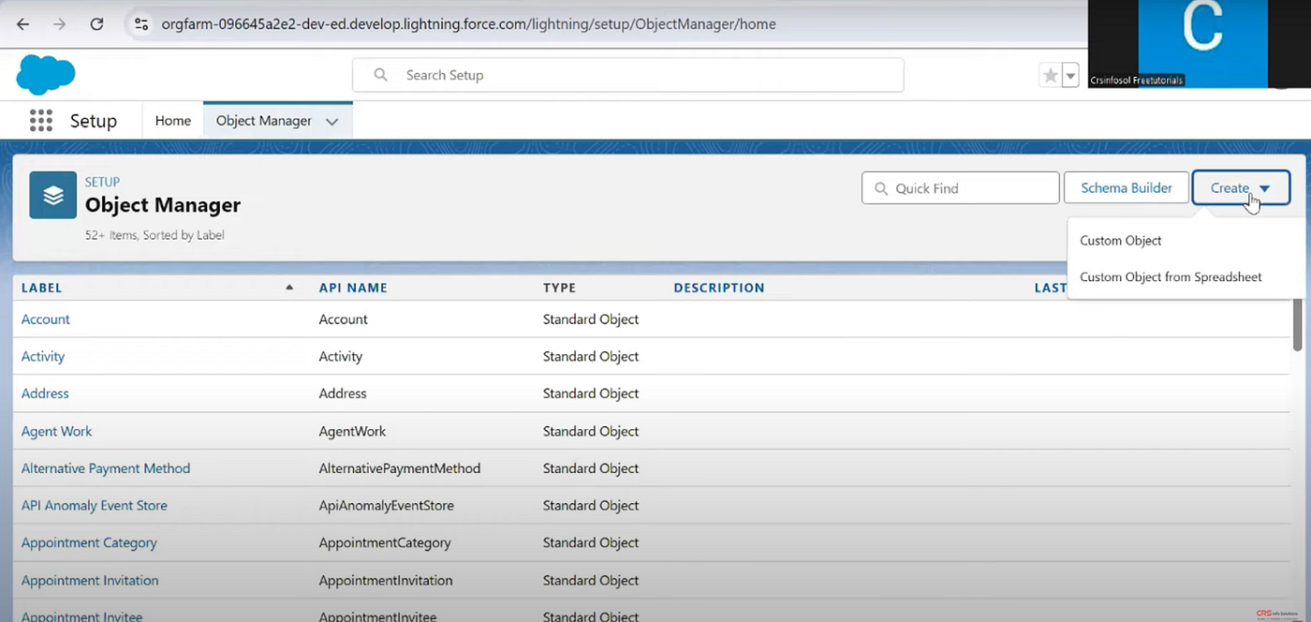The height and width of the screenshot is (622, 1311).
Task: Open the Address object link
Action: pyautogui.click(x=45, y=393)
